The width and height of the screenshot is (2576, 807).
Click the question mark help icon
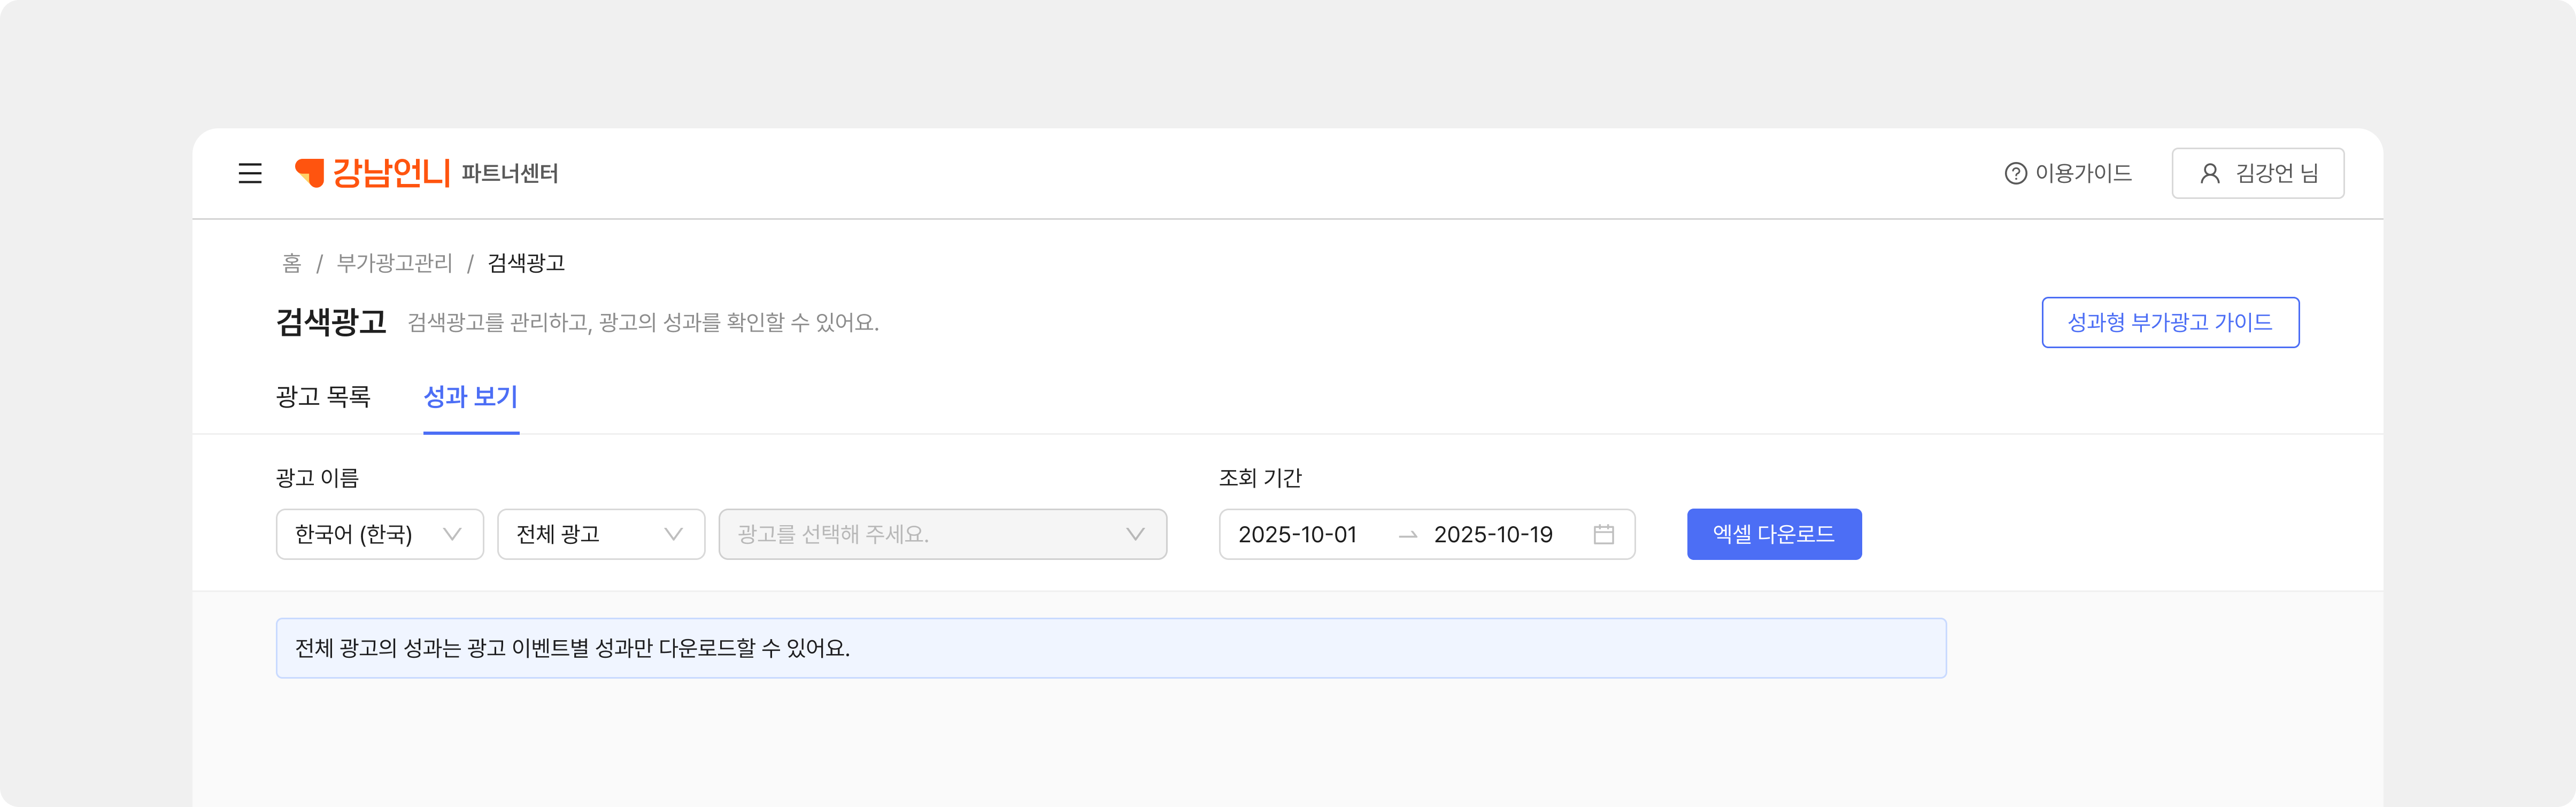click(x=2015, y=174)
